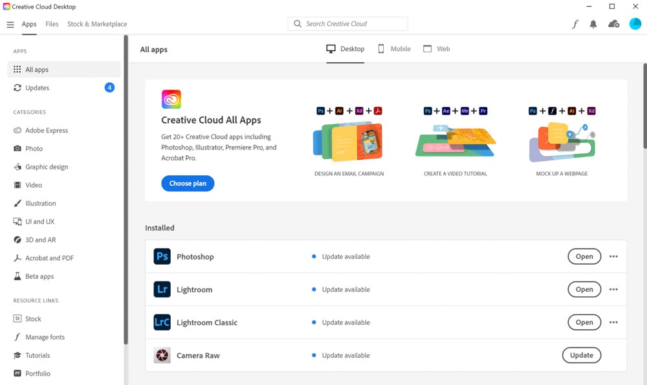
Task: Click the Lightroom Classic app name
Action: click(207, 323)
